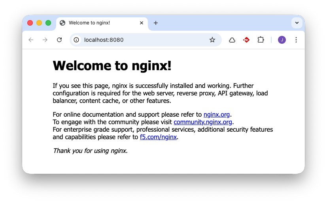327x203 pixels.
Task: Click the 'Welcome to nginx!' page heading
Action: click(x=112, y=66)
